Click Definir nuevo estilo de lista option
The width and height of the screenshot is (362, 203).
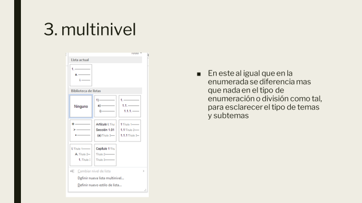pos(100,185)
